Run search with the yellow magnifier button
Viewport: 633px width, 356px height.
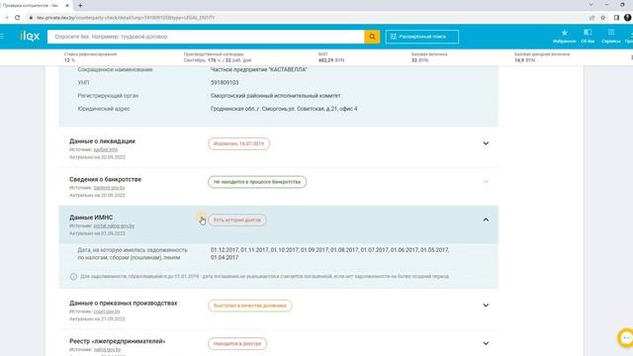click(372, 37)
